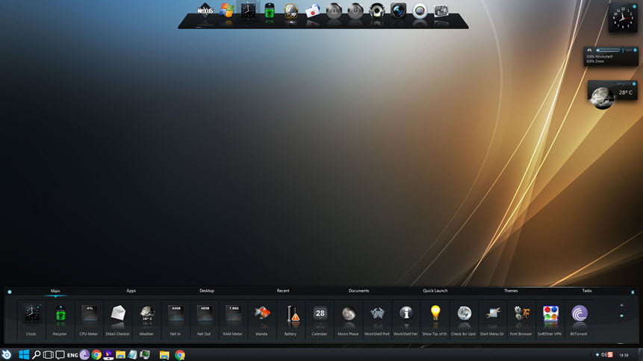Screen dimensions: 643x361
Task: Click the globe network icon in the dock
Action: click(x=291, y=11)
